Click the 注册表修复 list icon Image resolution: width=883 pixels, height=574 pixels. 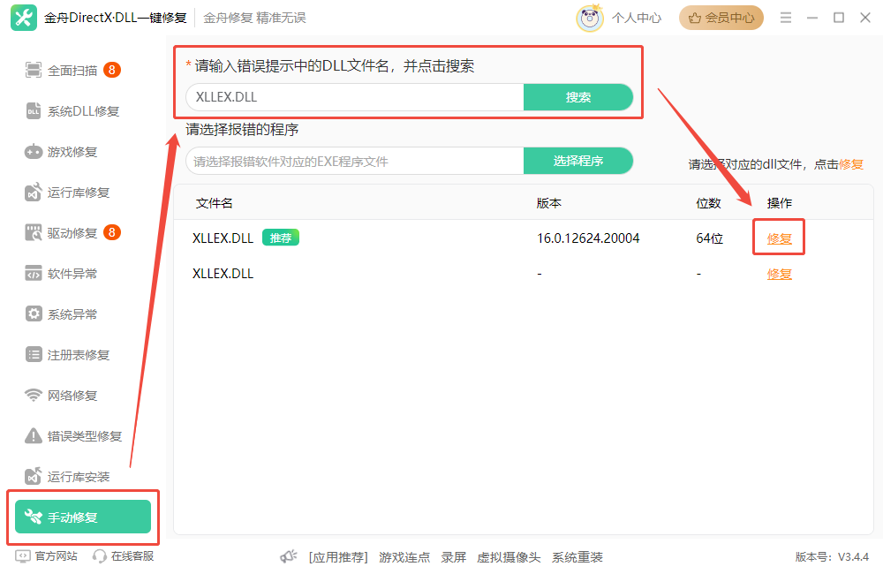tap(34, 354)
